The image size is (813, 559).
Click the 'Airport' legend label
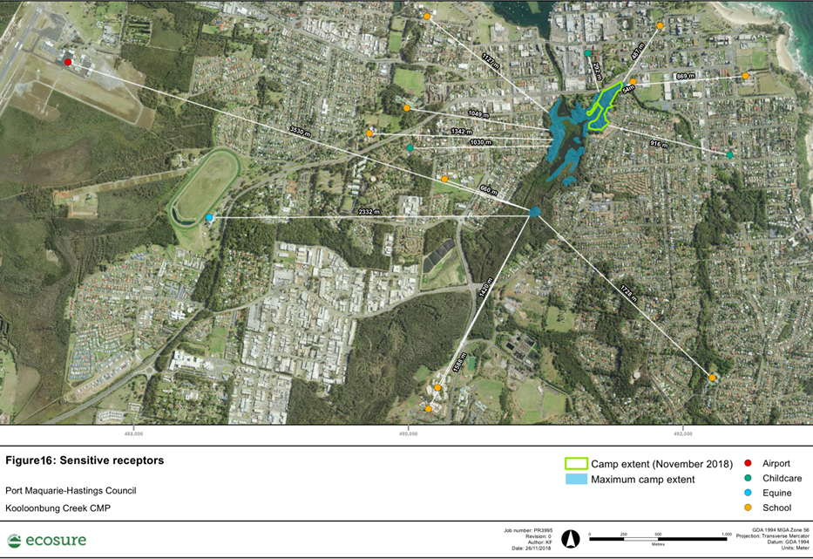click(x=776, y=463)
